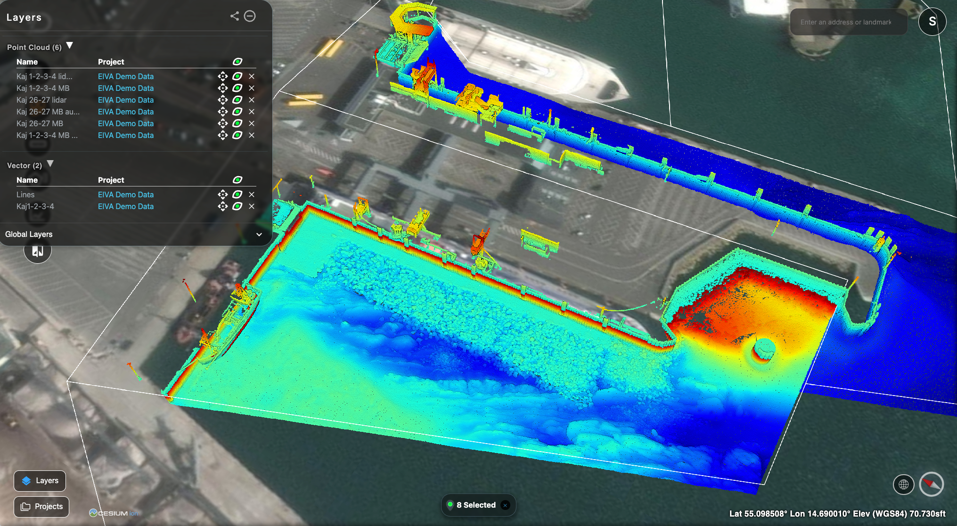957x526 pixels.
Task: Collapse the Vector section
Action: (50, 164)
